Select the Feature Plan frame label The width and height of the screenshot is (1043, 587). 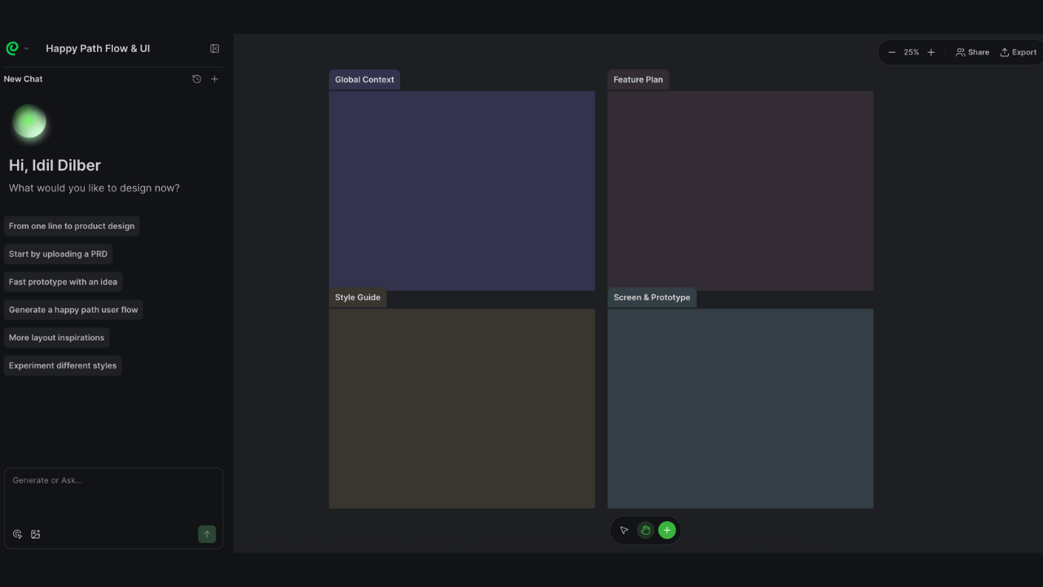pos(638,80)
